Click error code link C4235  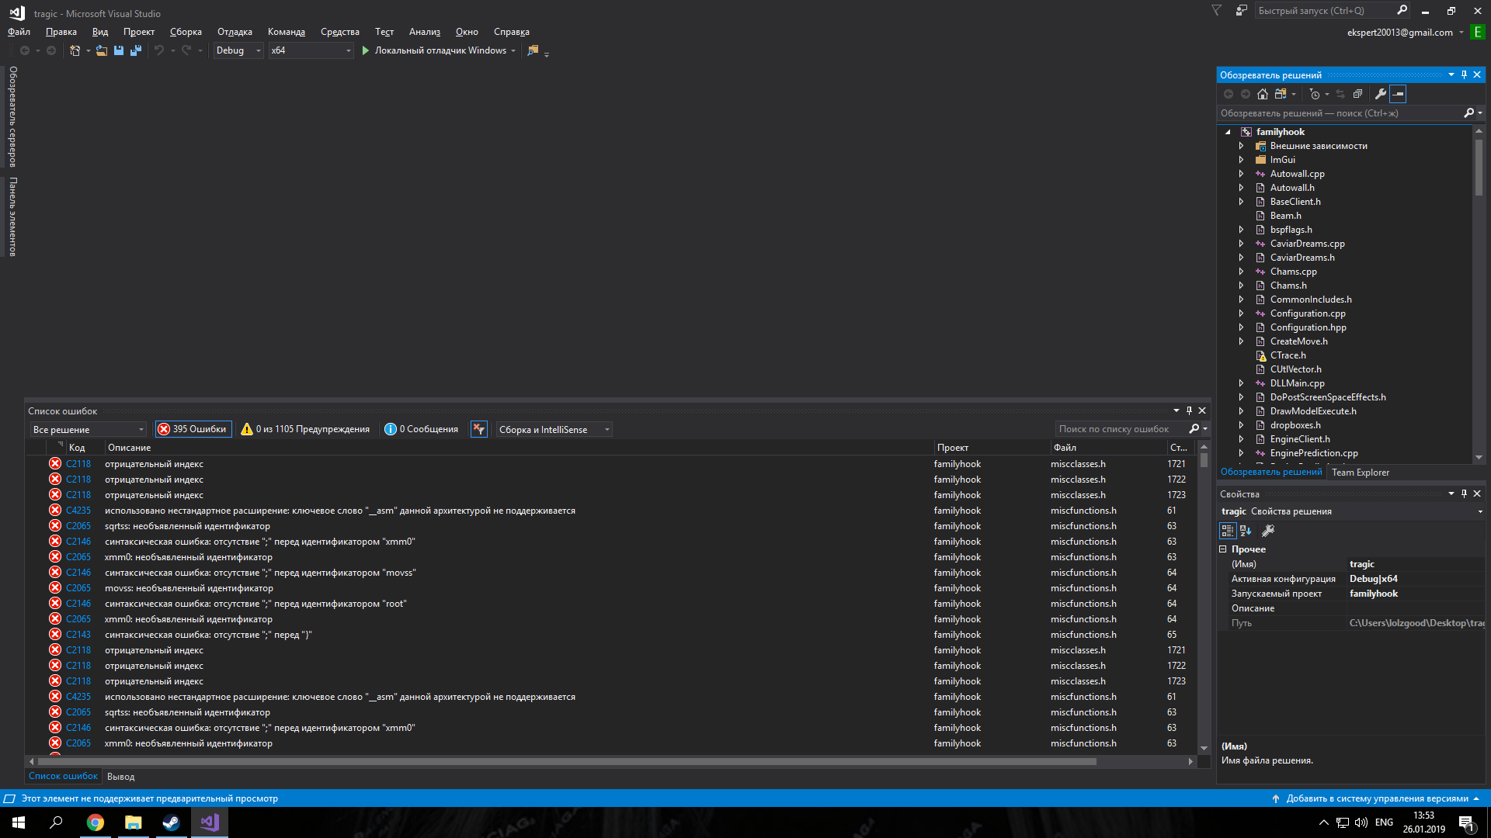click(x=78, y=511)
